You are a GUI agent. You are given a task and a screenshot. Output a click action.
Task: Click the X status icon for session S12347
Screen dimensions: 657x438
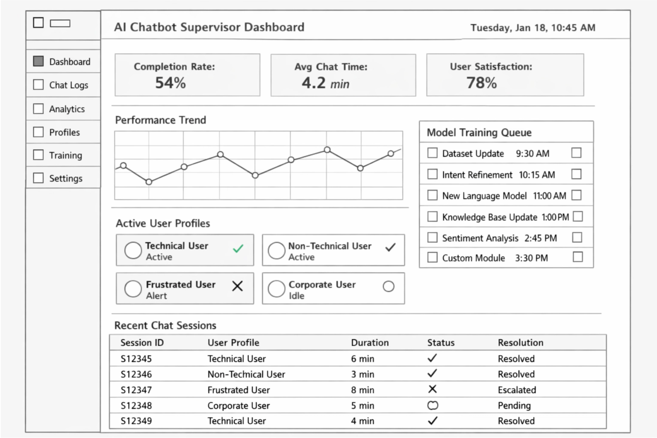[x=432, y=389]
